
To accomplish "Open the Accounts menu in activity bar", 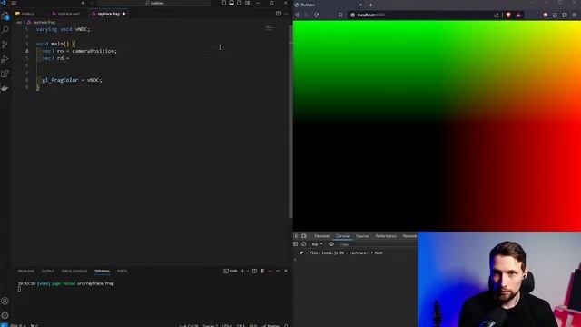I will tap(5, 301).
